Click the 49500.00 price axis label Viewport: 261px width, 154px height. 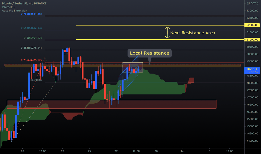coord(252,61)
